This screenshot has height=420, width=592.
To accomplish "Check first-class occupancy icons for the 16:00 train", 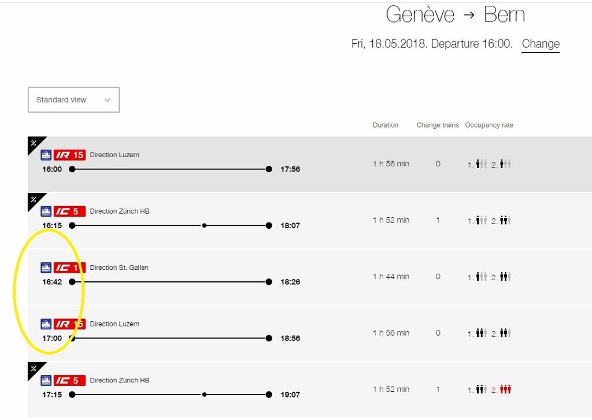I will [x=480, y=163].
